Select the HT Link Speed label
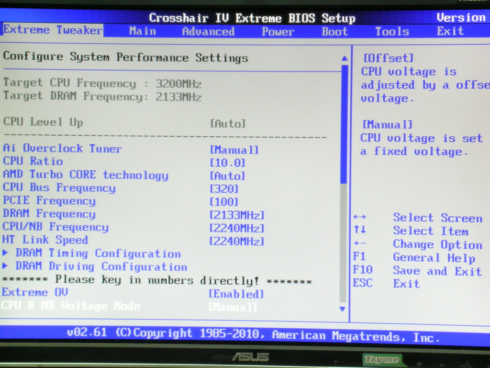This screenshot has width=490, height=368. click(45, 240)
